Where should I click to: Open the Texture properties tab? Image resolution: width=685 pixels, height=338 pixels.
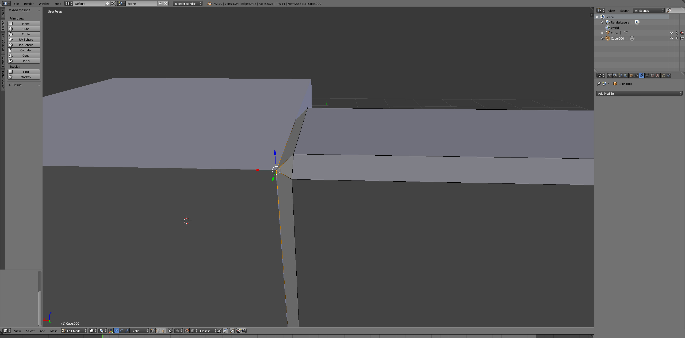point(658,75)
